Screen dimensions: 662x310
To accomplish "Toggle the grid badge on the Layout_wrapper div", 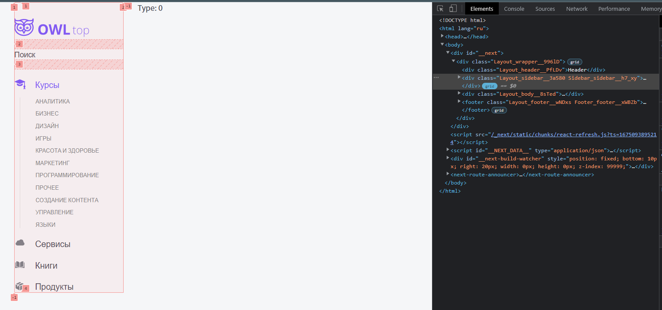I will [575, 62].
